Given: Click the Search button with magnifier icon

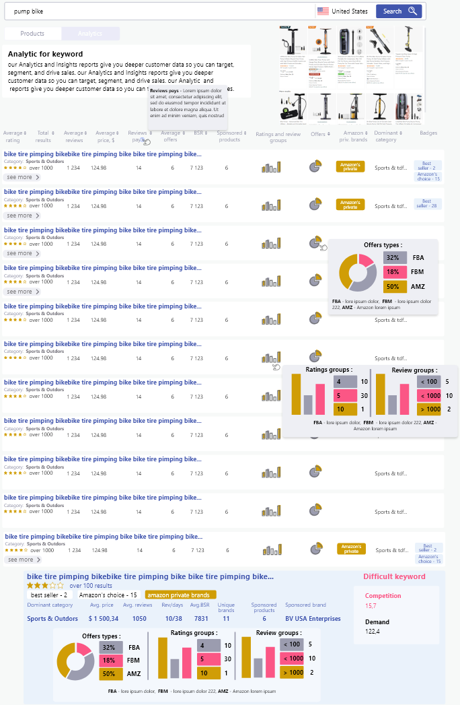Looking at the screenshot, I should tap(399, 11).
